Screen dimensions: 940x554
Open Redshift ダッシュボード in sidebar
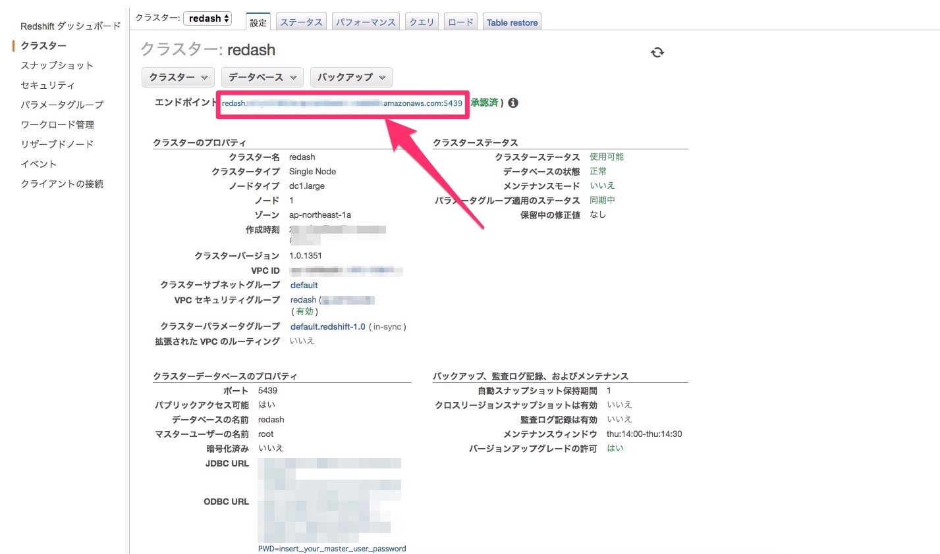click(70, 26)
